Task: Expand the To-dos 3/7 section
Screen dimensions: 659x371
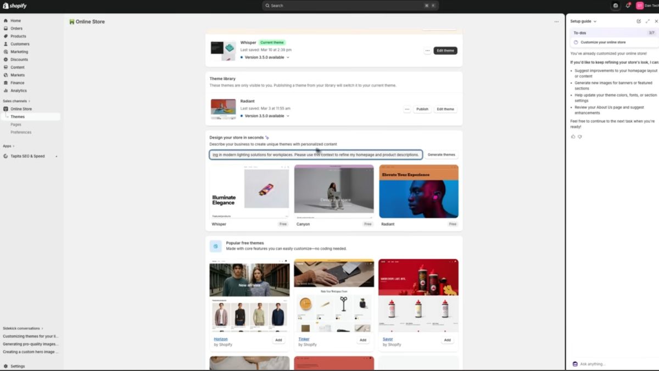Action: (x=614, y=33)
